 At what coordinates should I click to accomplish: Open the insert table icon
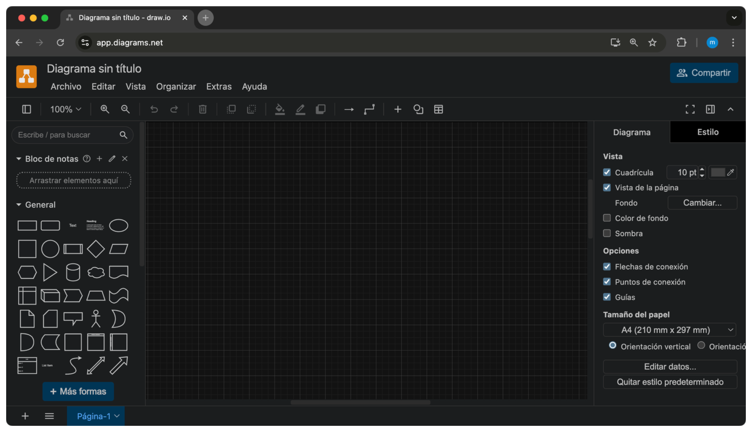coord(438,109)
